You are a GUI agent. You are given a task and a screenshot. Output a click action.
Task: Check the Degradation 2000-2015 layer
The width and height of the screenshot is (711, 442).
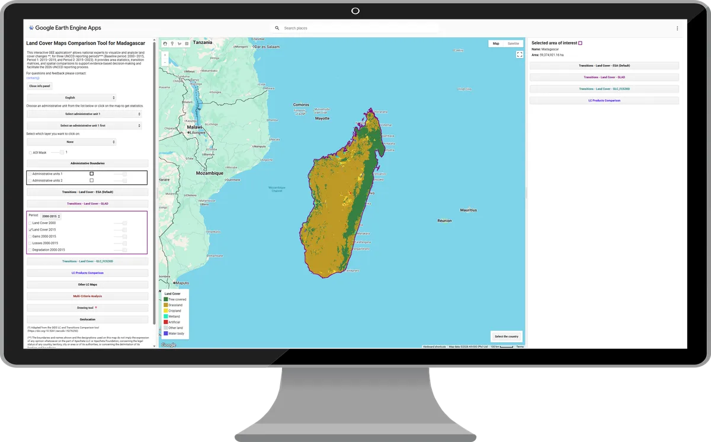coord(30,249)
